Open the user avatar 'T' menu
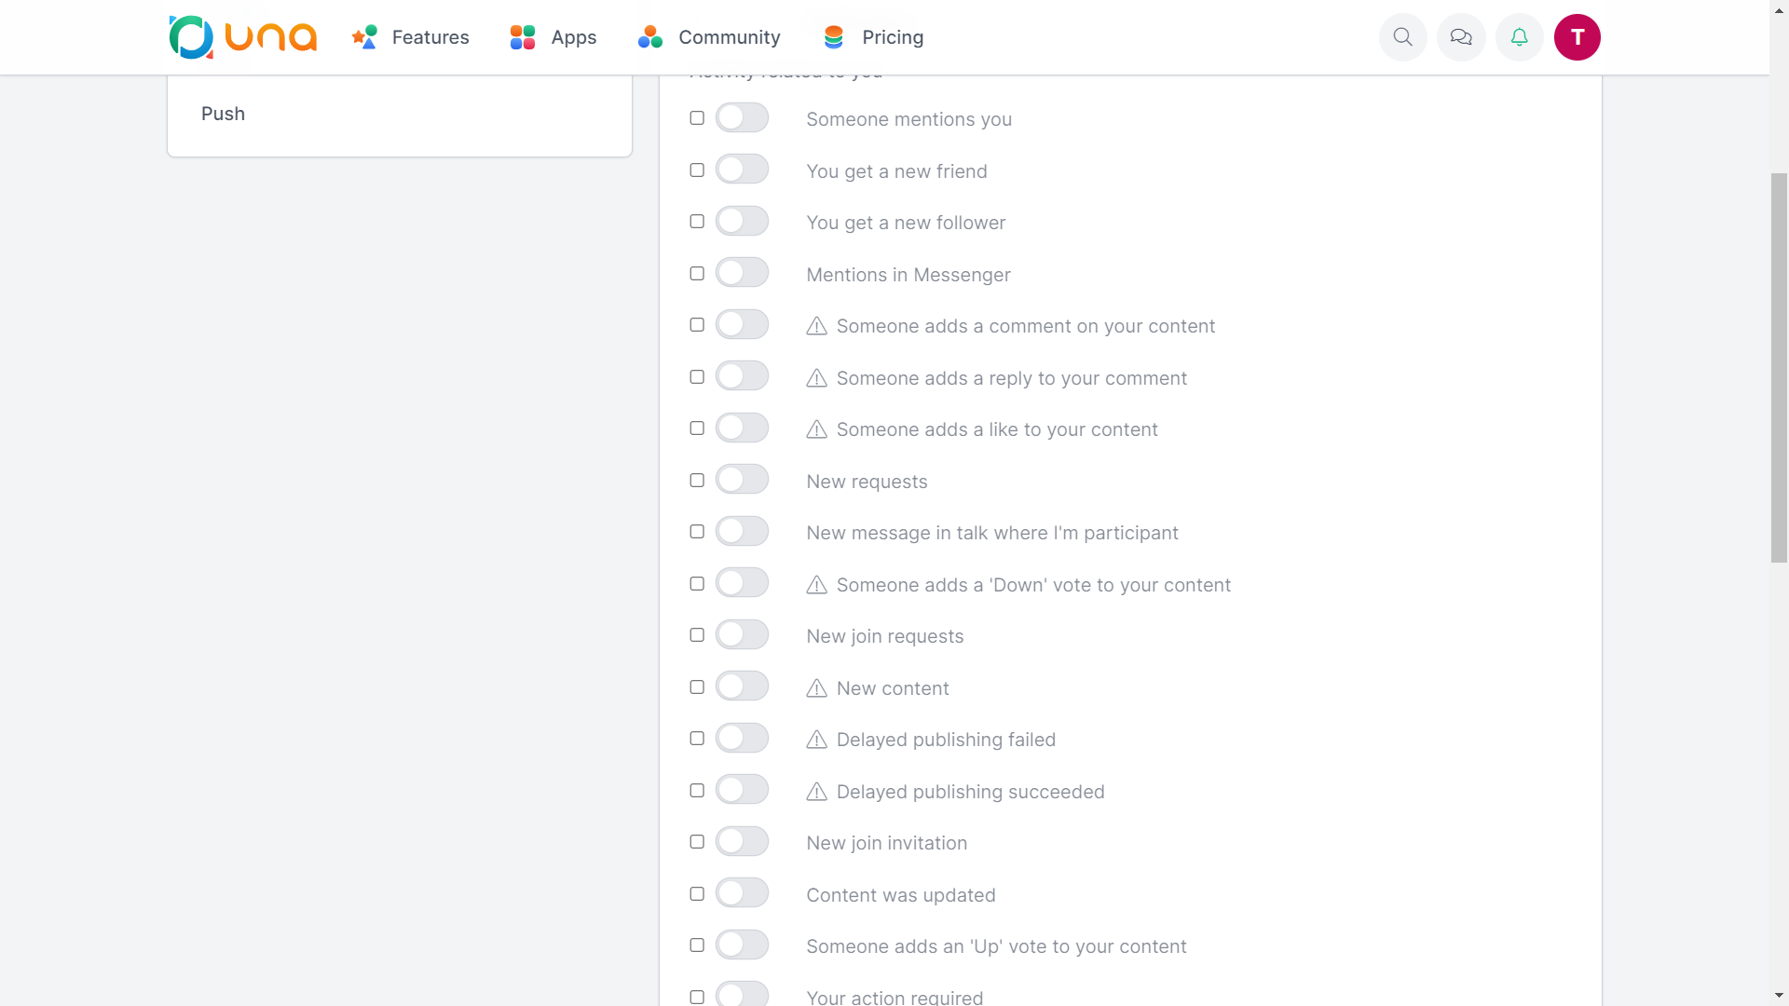The height and width of the screenshot is (1006, 1789). point(1577,37)
